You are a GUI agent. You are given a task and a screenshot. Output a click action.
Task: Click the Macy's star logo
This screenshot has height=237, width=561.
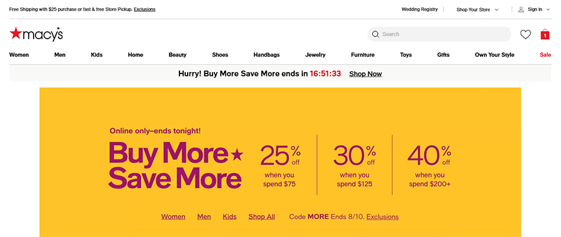[36, 34]
